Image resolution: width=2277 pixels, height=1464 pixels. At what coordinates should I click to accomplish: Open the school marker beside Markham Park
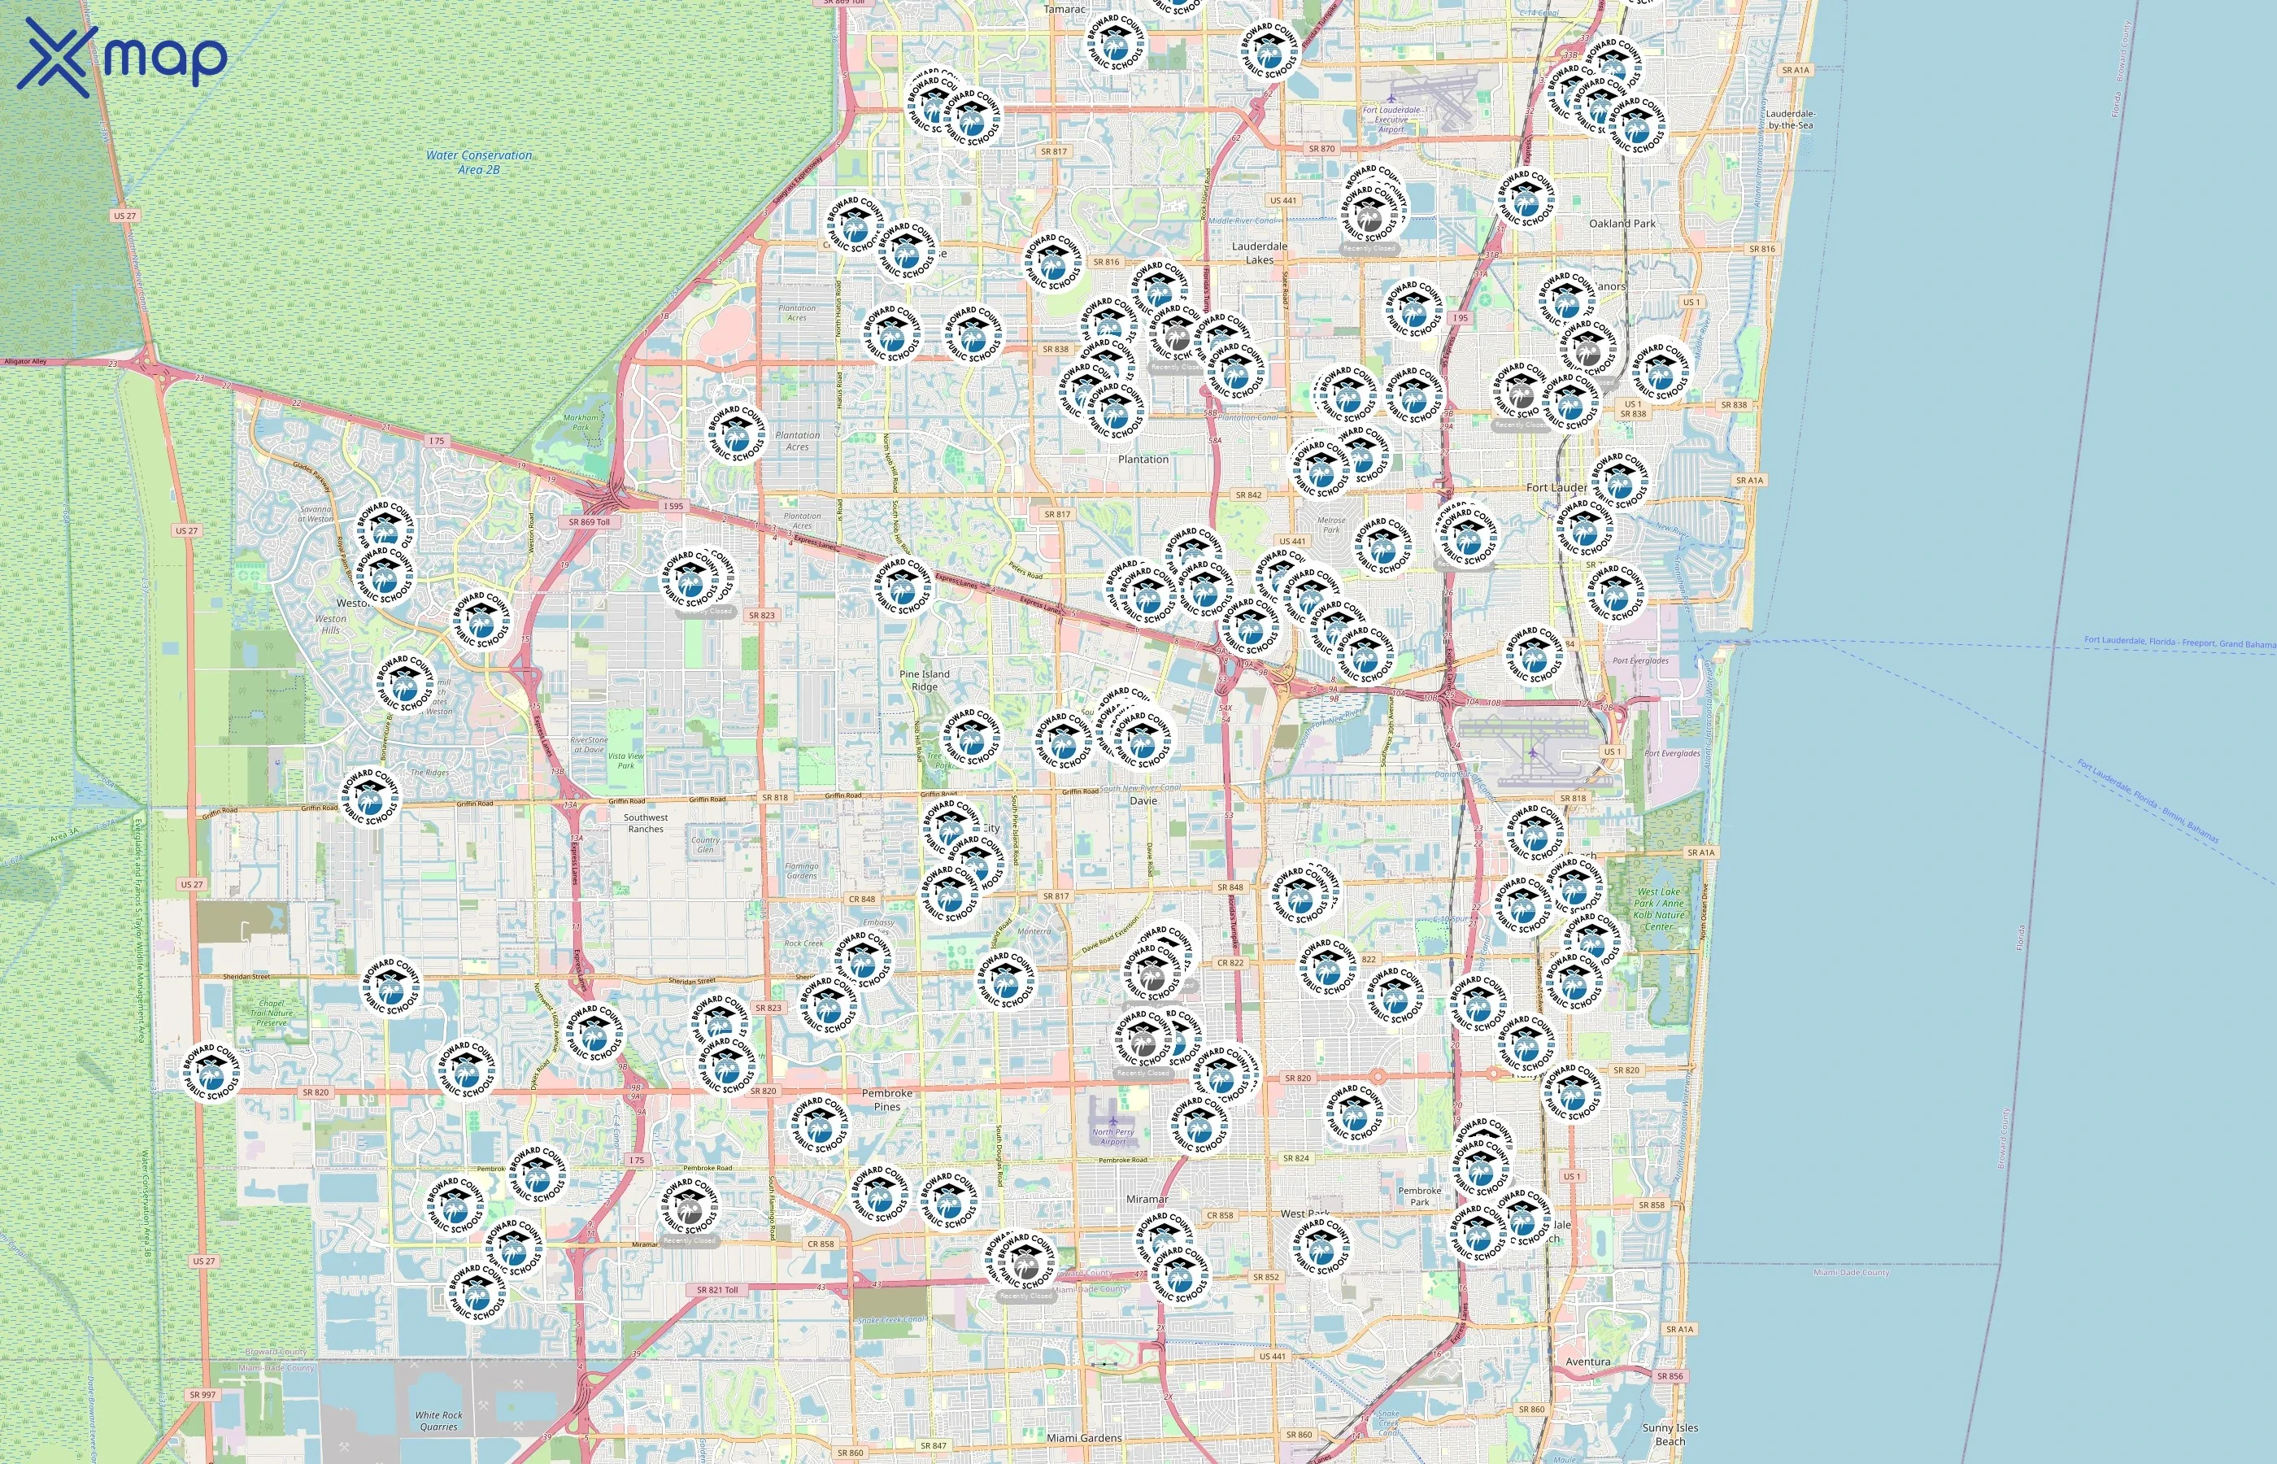[x=737, y=433]
